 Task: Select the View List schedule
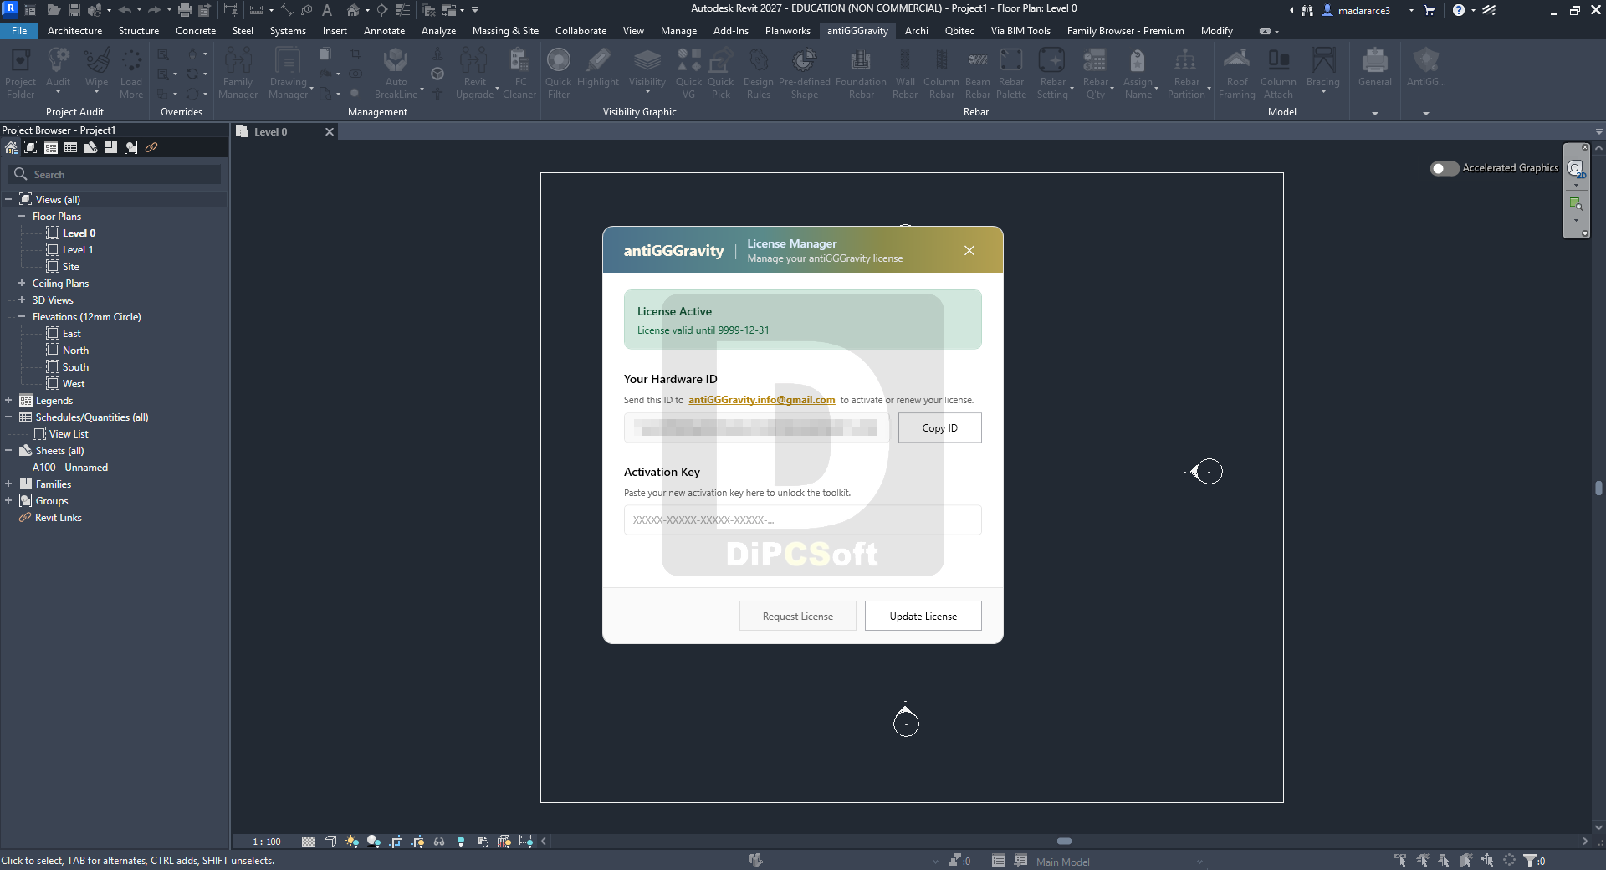coord(69,434)
